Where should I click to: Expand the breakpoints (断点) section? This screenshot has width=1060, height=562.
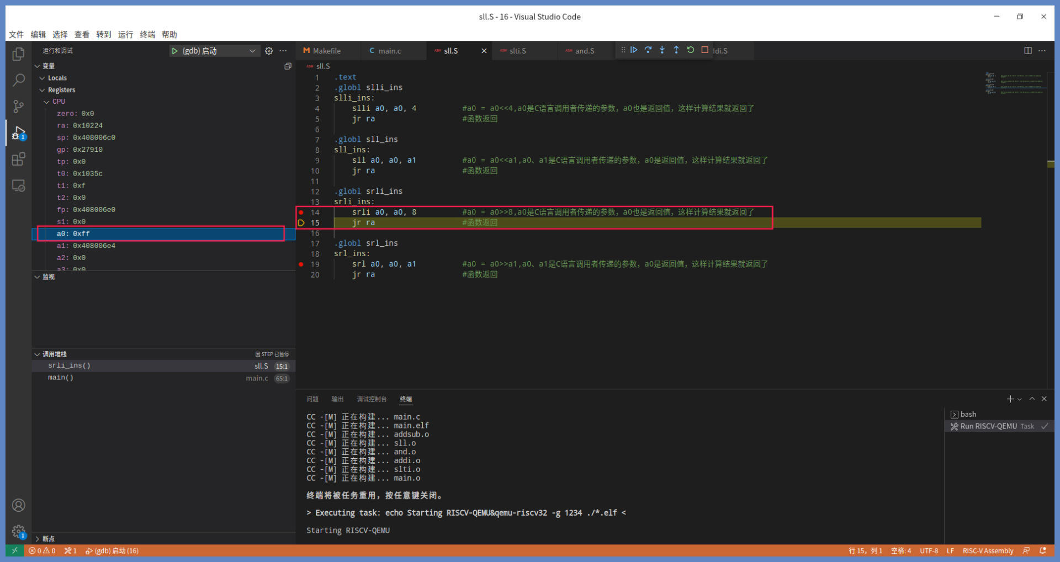click(x=38, y=539)
